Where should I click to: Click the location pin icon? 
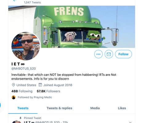(x=14, y=85)
